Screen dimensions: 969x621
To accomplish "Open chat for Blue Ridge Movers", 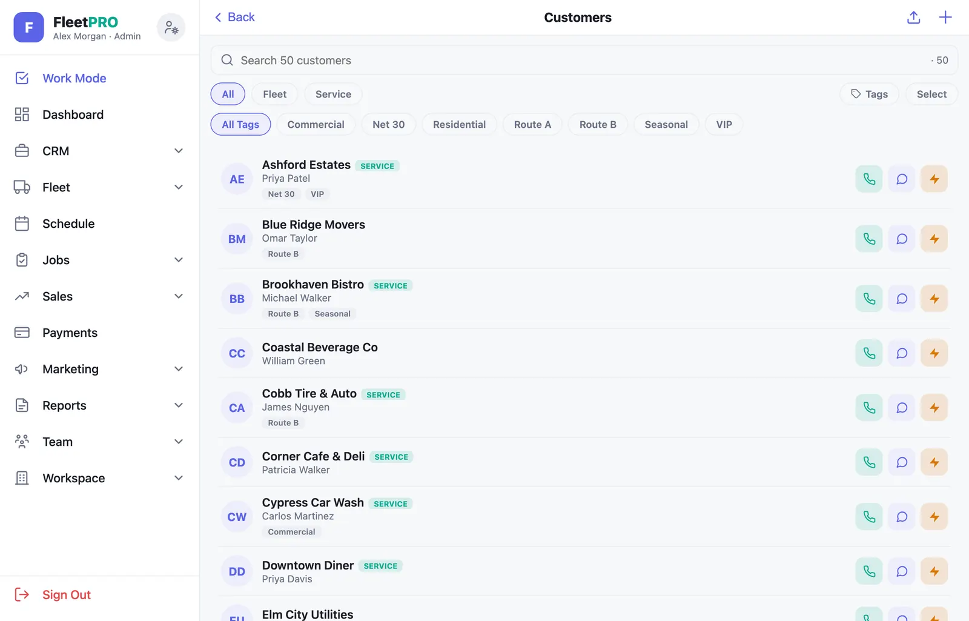I will (901, 239).
